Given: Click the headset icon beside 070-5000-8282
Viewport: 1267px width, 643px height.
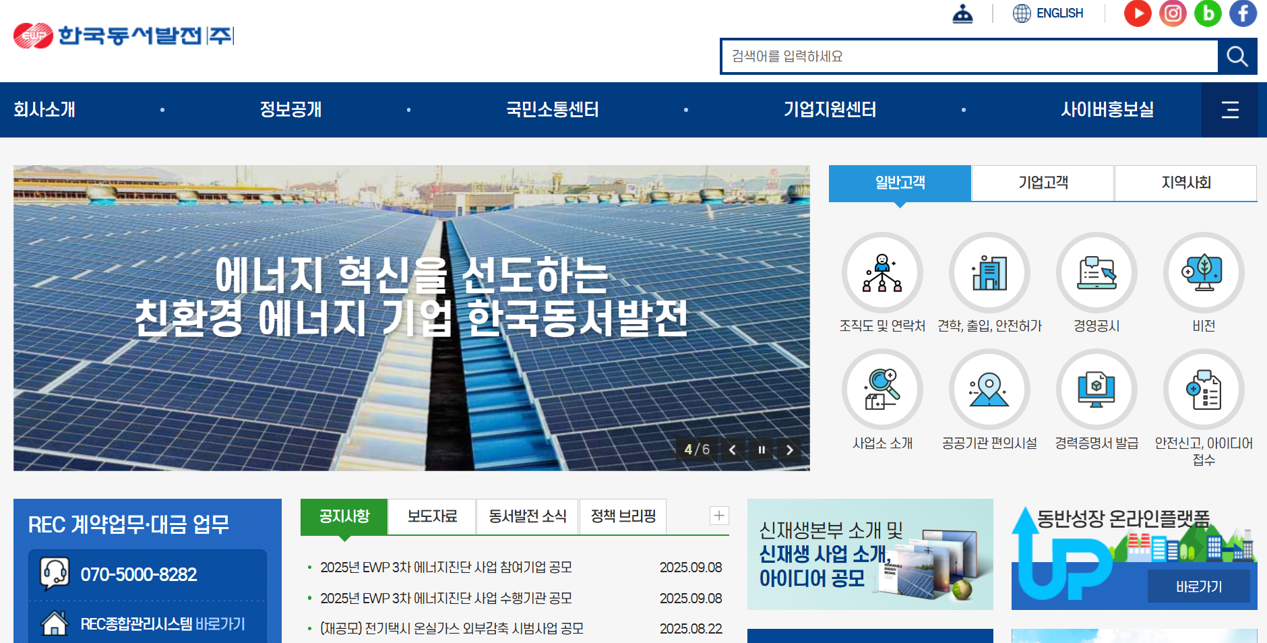Looking at the screenshot, I should (x=55, y=574).
